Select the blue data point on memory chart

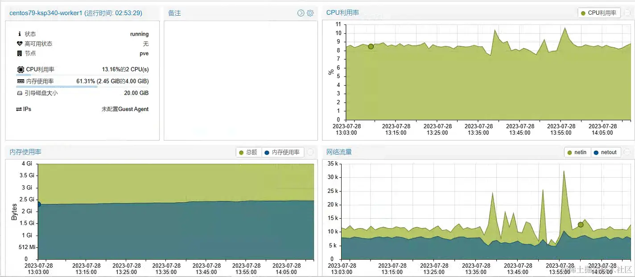coord(38,204)
